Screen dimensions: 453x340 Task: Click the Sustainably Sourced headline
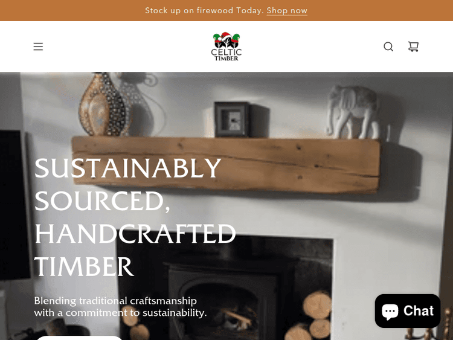135,217
